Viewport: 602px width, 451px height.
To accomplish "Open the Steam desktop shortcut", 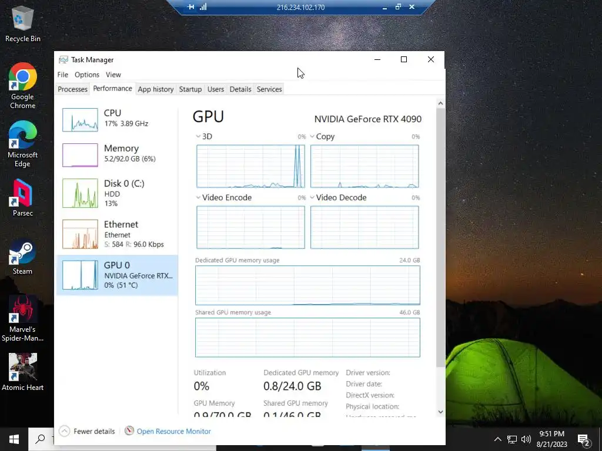I will [23, 257].
